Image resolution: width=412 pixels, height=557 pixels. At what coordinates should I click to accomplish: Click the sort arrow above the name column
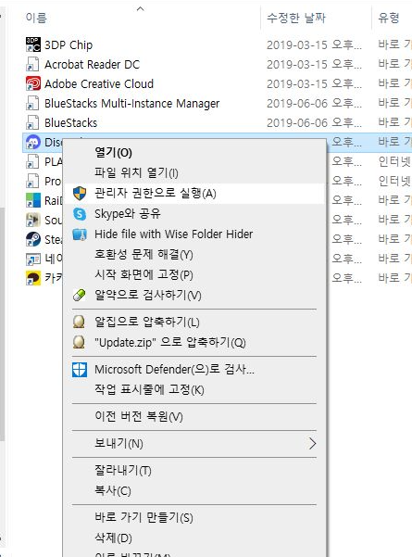141,9
